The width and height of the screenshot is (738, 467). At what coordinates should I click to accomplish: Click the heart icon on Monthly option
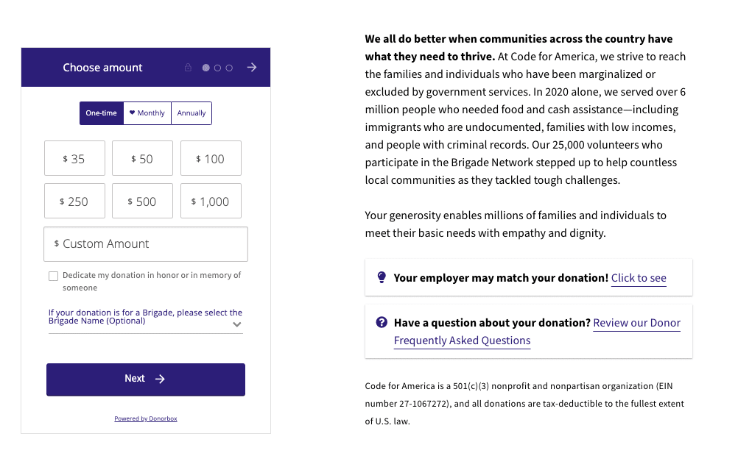(133, 113)
